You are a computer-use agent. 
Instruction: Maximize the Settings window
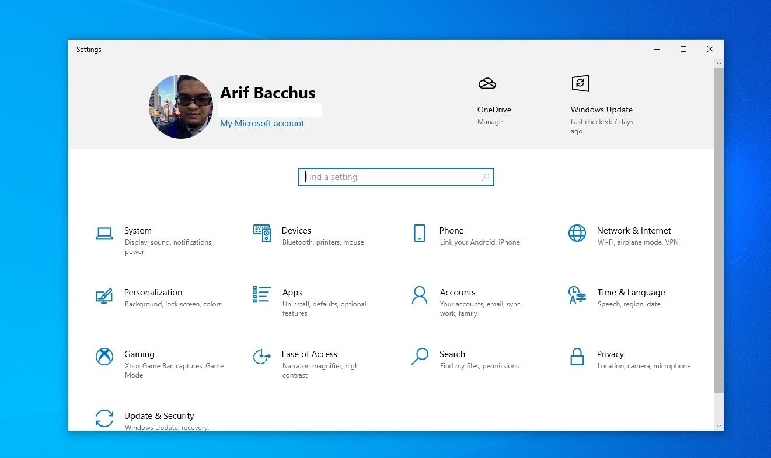(x=683, y=49)
